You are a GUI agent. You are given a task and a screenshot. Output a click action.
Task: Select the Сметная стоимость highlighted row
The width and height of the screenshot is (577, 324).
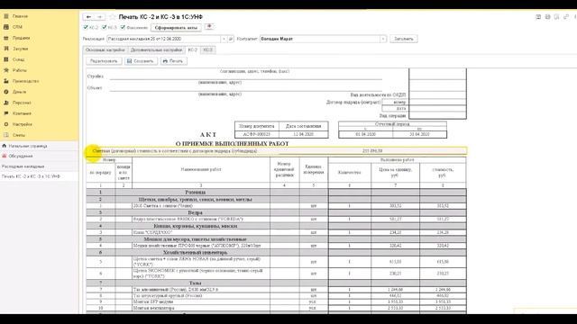(x=277, y=151)
